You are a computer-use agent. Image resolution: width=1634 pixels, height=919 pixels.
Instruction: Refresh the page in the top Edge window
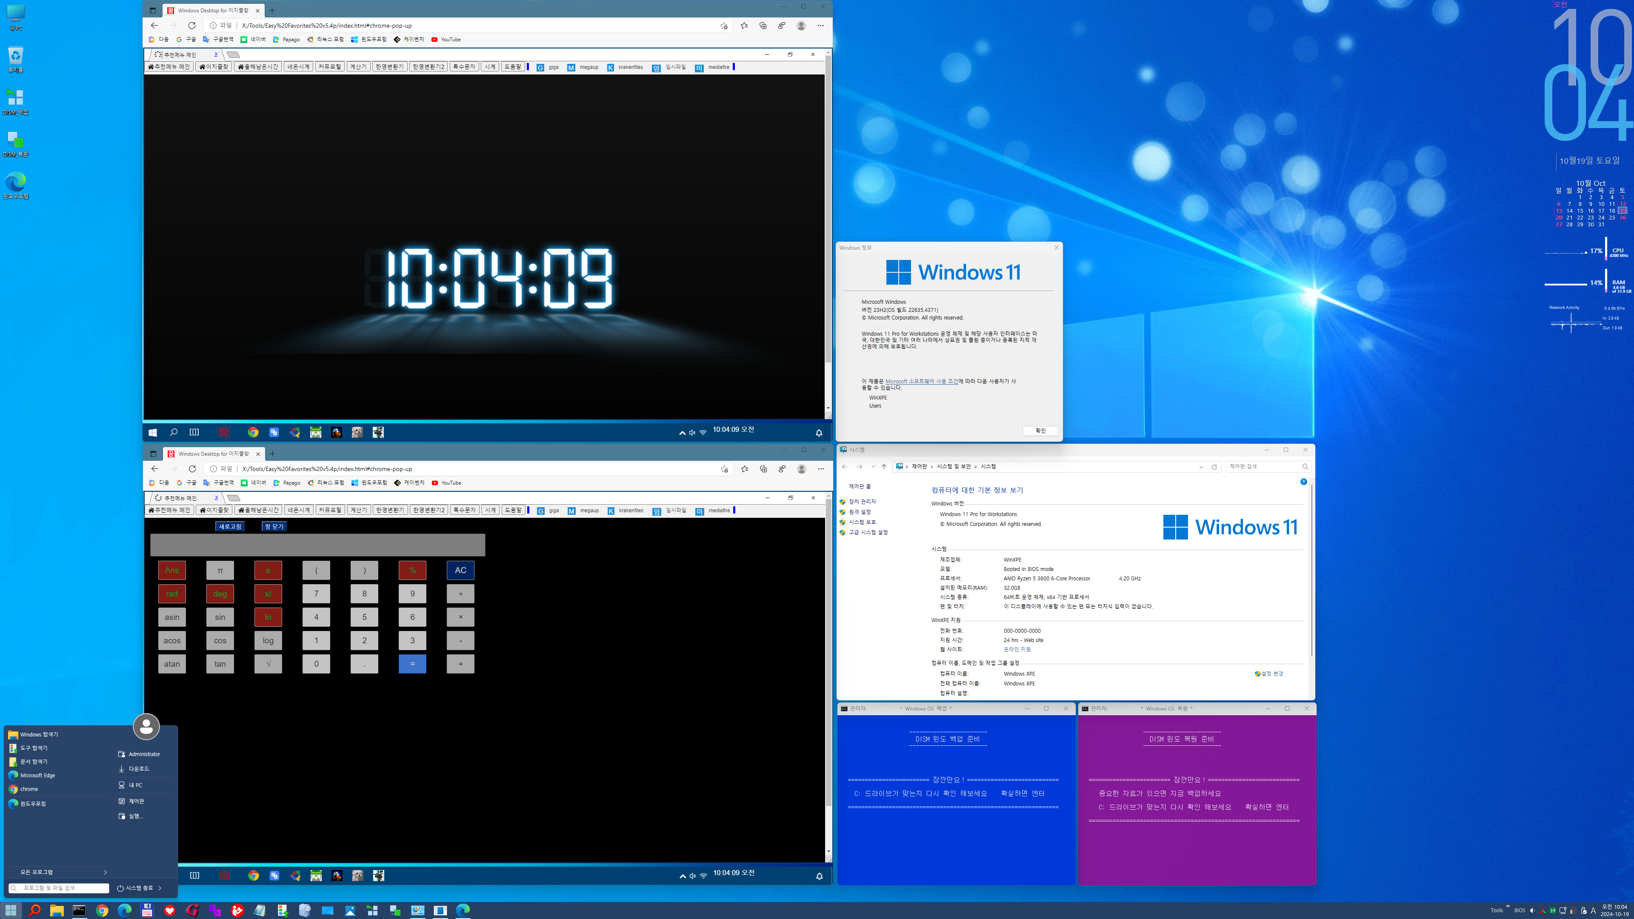point(191,26)
